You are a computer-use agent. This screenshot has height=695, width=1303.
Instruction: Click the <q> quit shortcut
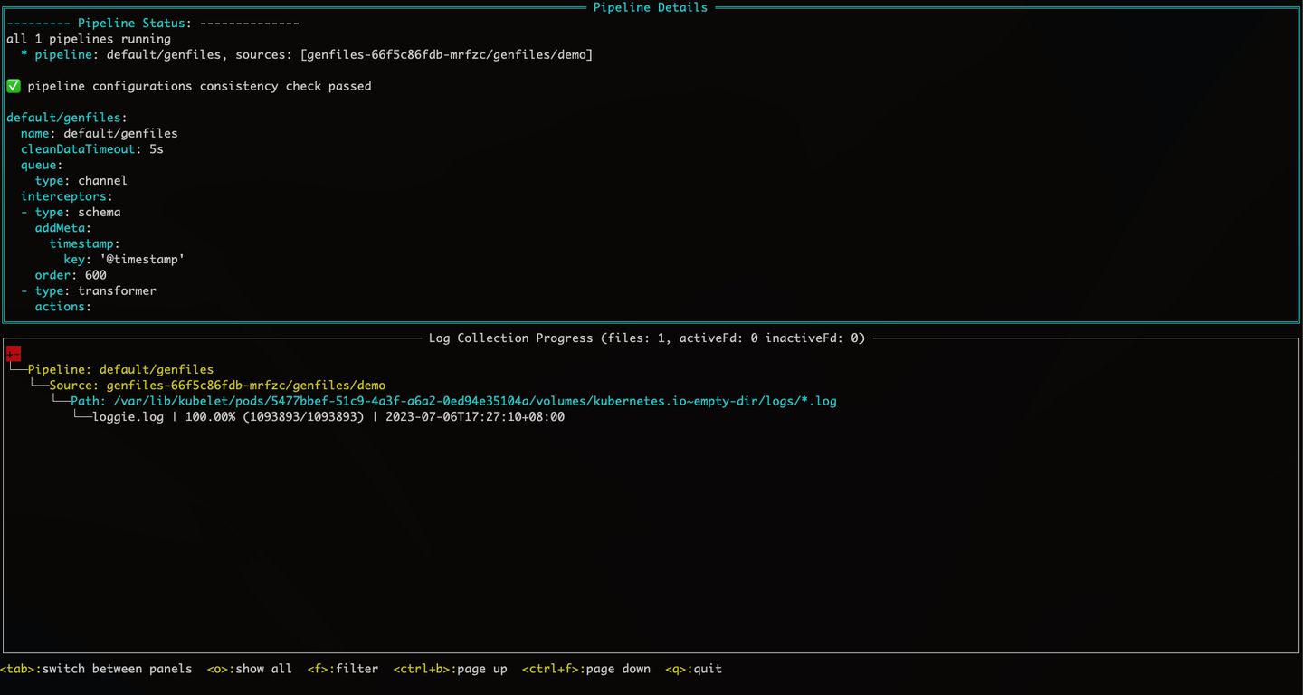pos(693,669)
